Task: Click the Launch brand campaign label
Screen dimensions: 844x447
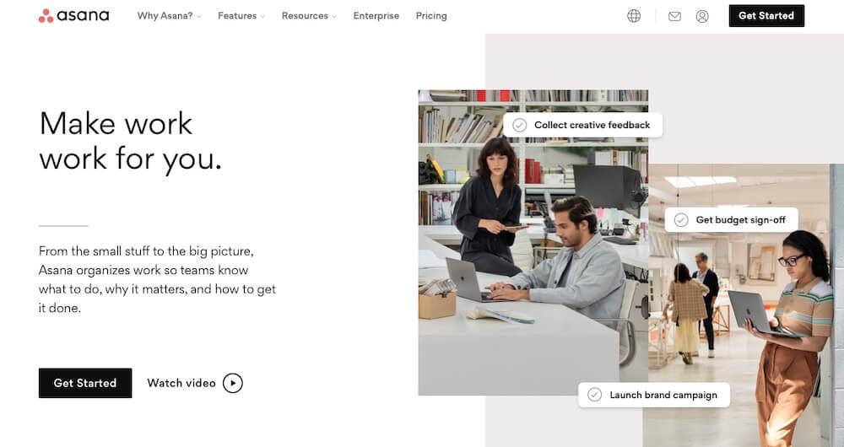Action: [663, 395]
